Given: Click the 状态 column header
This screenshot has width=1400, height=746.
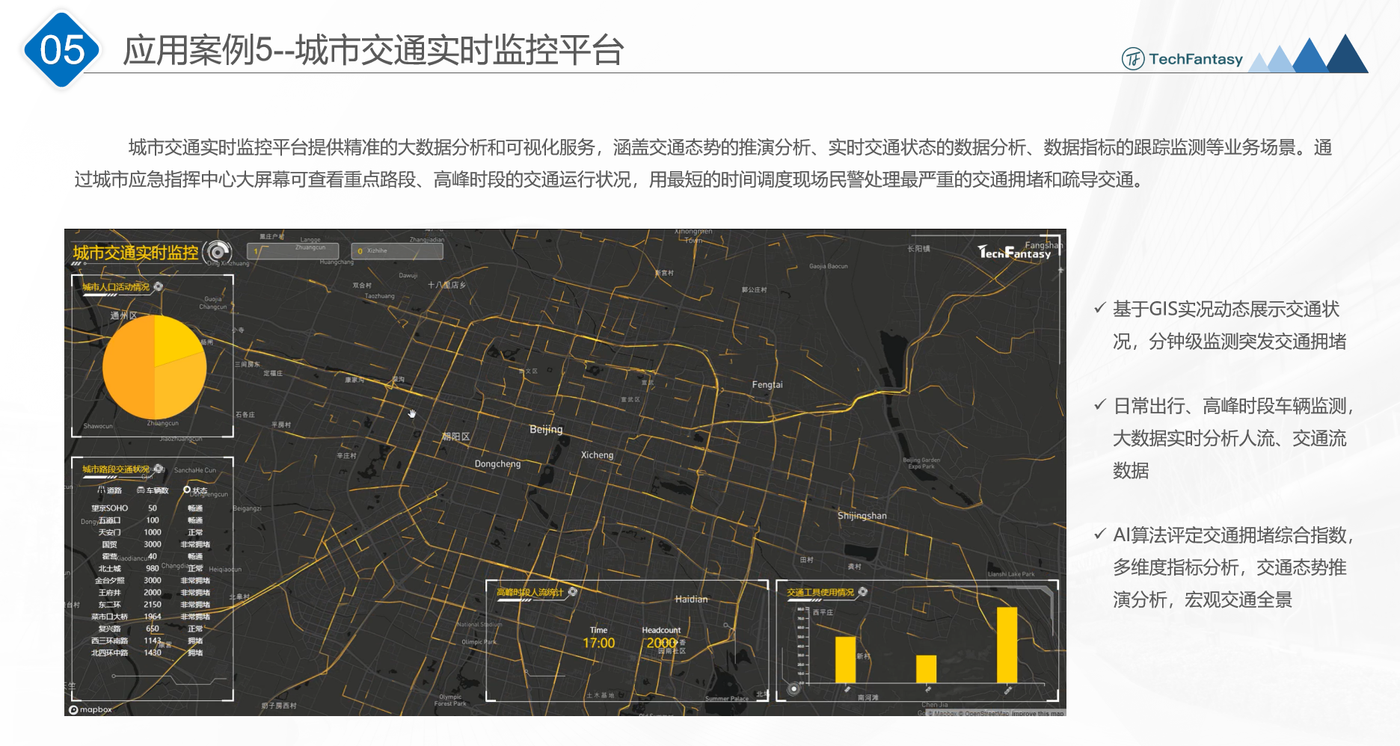Looking at the screenshot, I should (x=200, y=490).
